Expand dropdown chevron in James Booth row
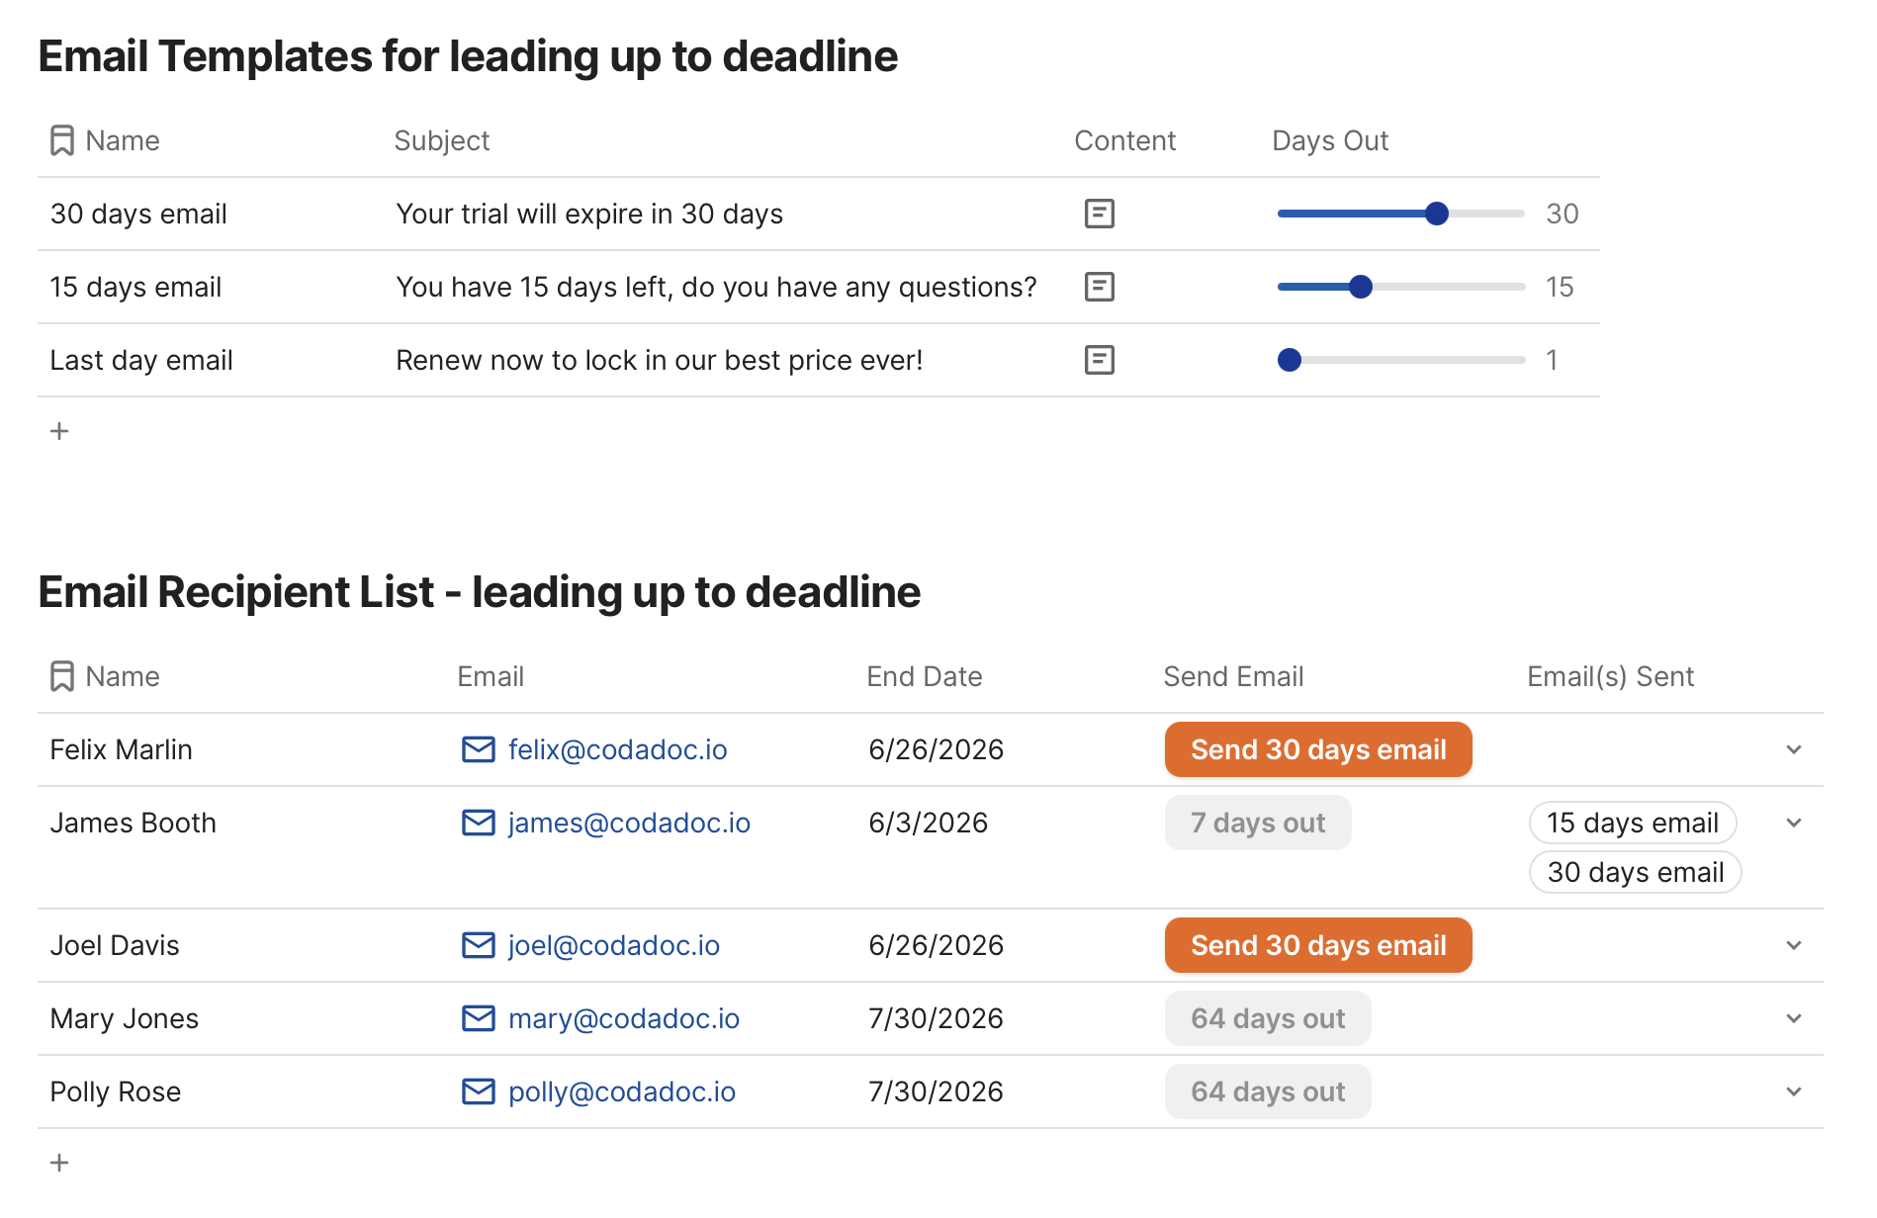This screenshot has width=1877, height=1218. point(1794,823)
